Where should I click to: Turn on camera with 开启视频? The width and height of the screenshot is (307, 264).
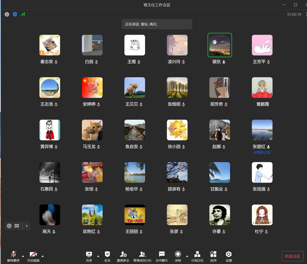pos(33,256)
